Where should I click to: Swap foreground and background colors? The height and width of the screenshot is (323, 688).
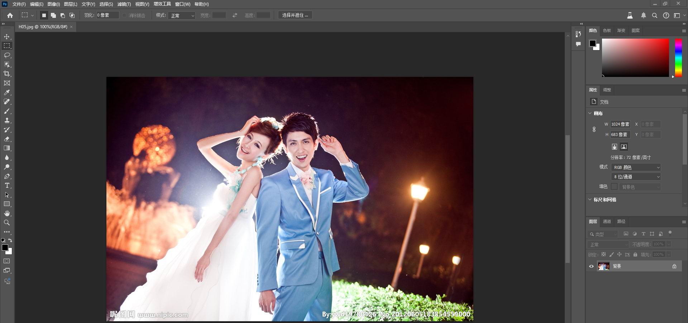[10, 240]
